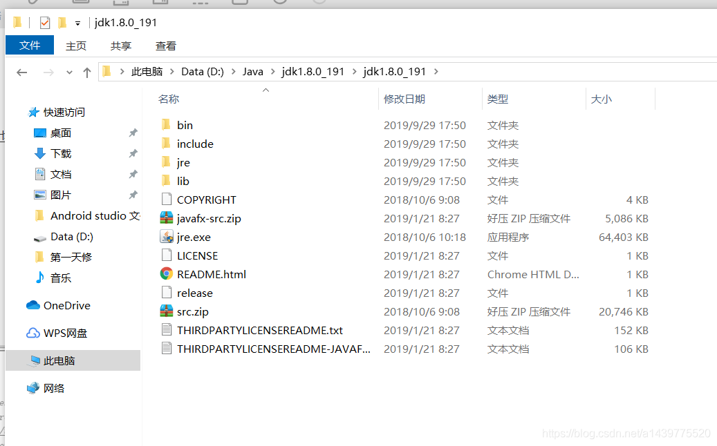Select the LICENSE file icon
Viewport: 717px width, 446px height.
tap(167, 255)
